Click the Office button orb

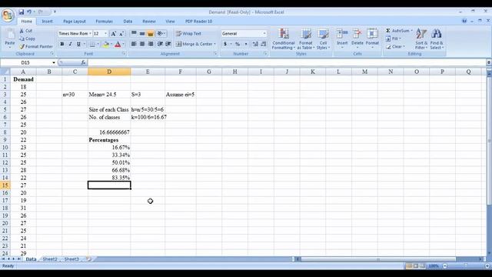coord(8,15)
